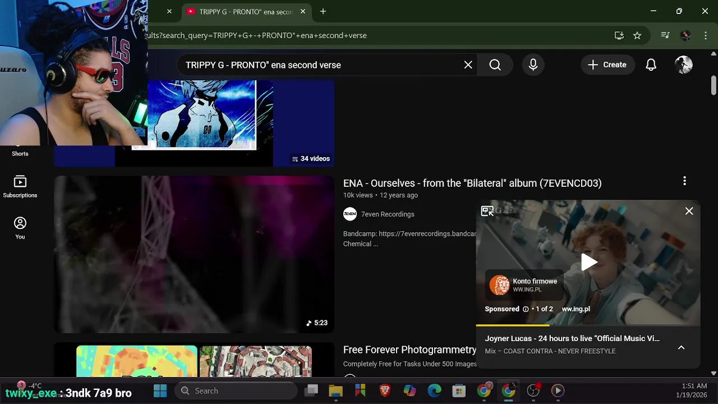Image resolution: width=718 pixels, height=404 pixels.
Task: Close the TRIPPY G - PRONTO tab
Action: pos(303,11)
